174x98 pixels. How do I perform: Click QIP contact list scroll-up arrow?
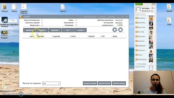point(154,17)
